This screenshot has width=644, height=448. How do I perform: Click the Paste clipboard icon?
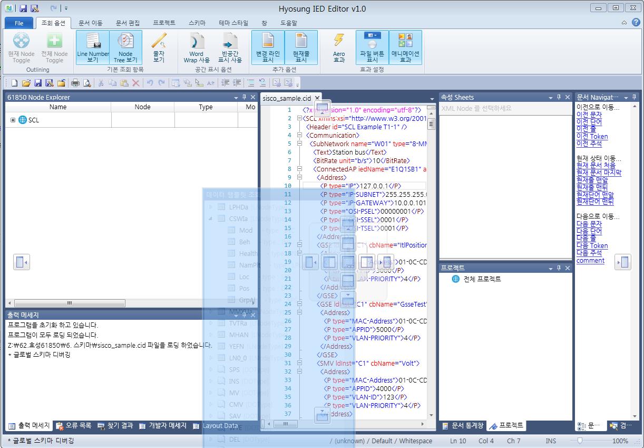124,83
